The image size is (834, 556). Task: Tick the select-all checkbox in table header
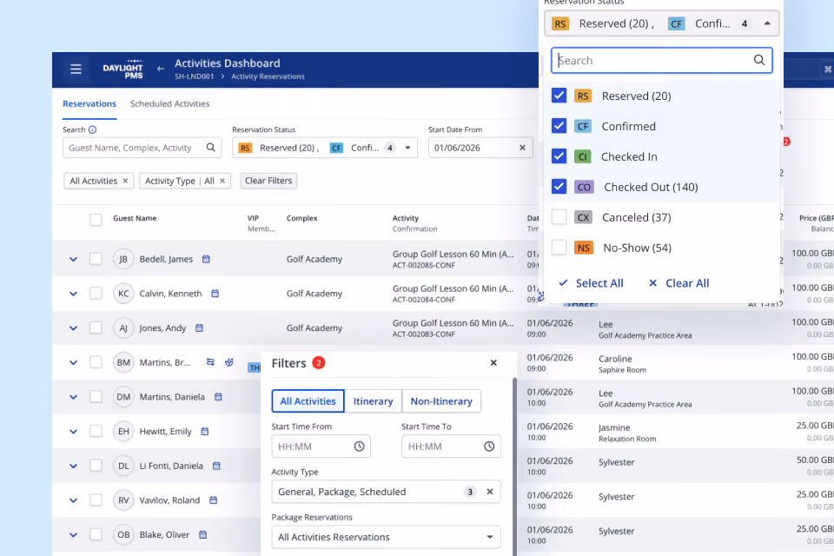96,219
